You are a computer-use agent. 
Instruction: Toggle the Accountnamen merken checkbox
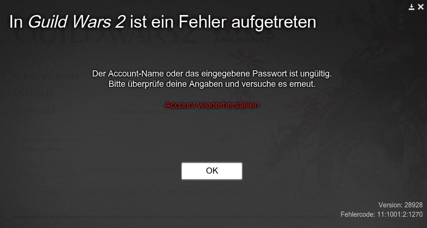(x=15, y=140)
